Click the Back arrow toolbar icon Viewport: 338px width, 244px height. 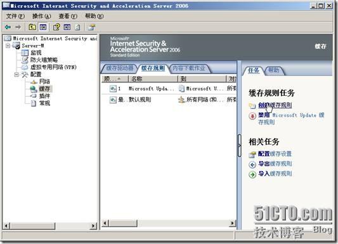click(8, 27)
